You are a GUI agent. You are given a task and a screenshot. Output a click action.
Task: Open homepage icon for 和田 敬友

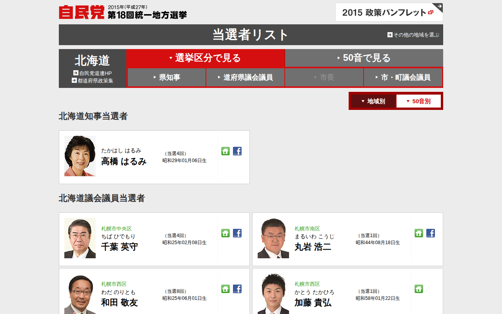click(x=226, y=289)
